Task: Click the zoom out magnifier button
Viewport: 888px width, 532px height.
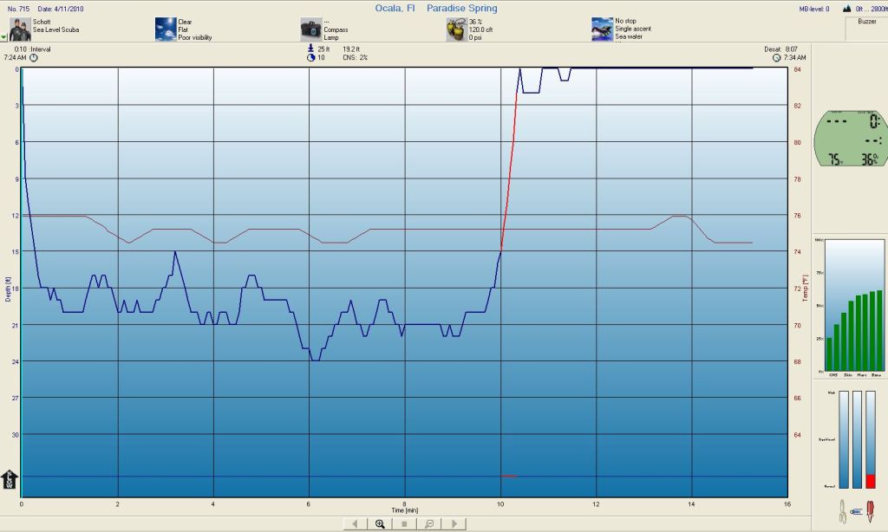Action: pyautogui.click(x=429, y=524)
